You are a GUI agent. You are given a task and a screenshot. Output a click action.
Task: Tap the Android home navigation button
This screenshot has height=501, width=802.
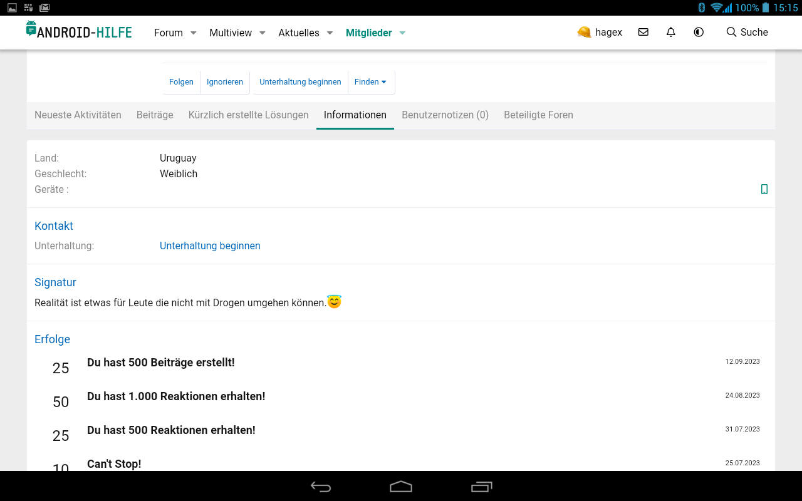point(401,487)
